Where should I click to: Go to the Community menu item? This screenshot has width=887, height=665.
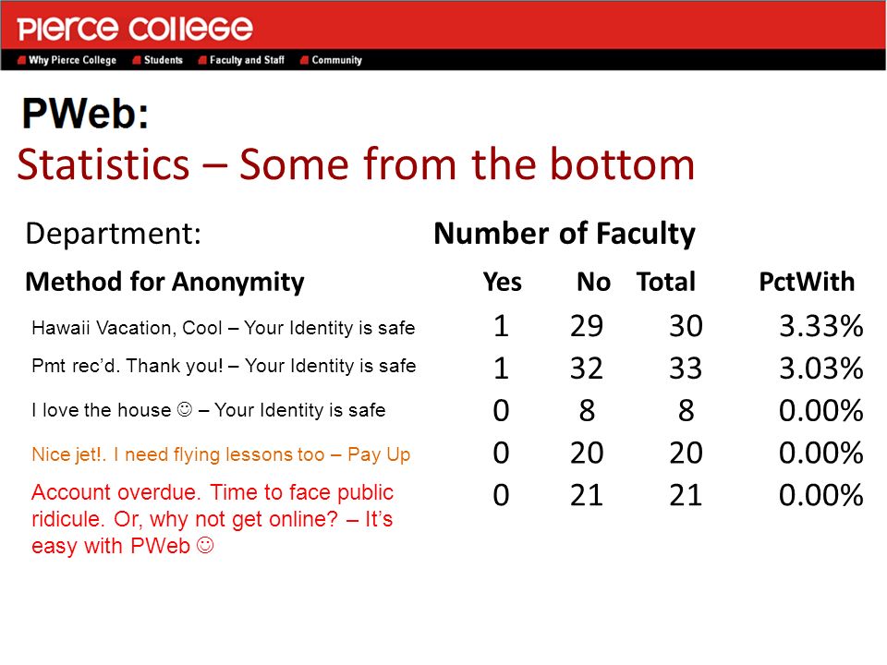(x=336, y=60)
